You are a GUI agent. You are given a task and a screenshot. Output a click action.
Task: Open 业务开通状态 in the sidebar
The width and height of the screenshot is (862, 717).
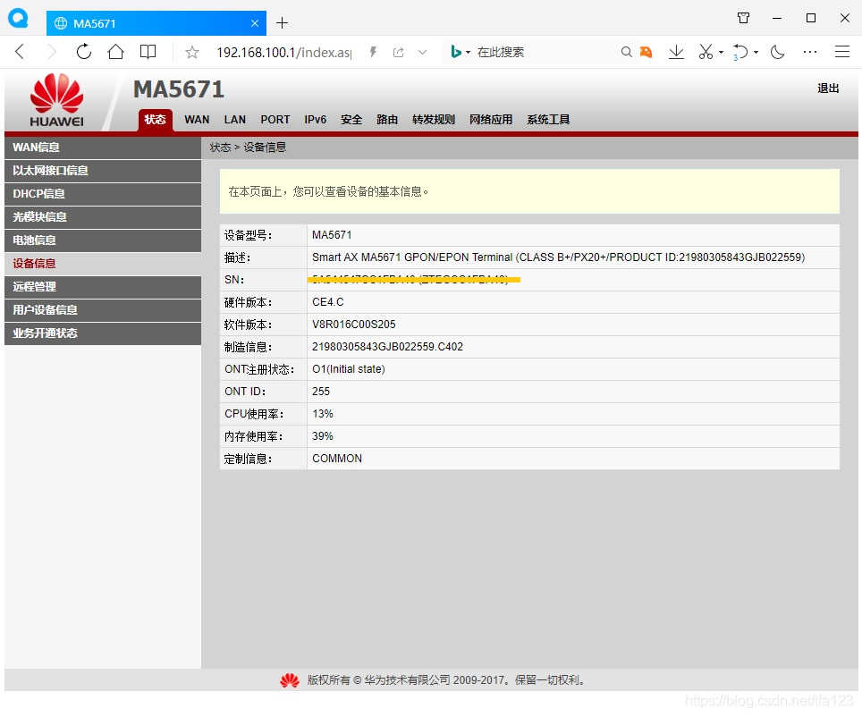(103, 333)
